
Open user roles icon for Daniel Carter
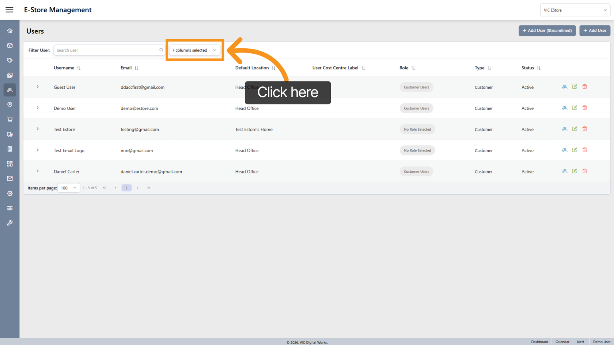pyautogui.click(x=564, y=170)
